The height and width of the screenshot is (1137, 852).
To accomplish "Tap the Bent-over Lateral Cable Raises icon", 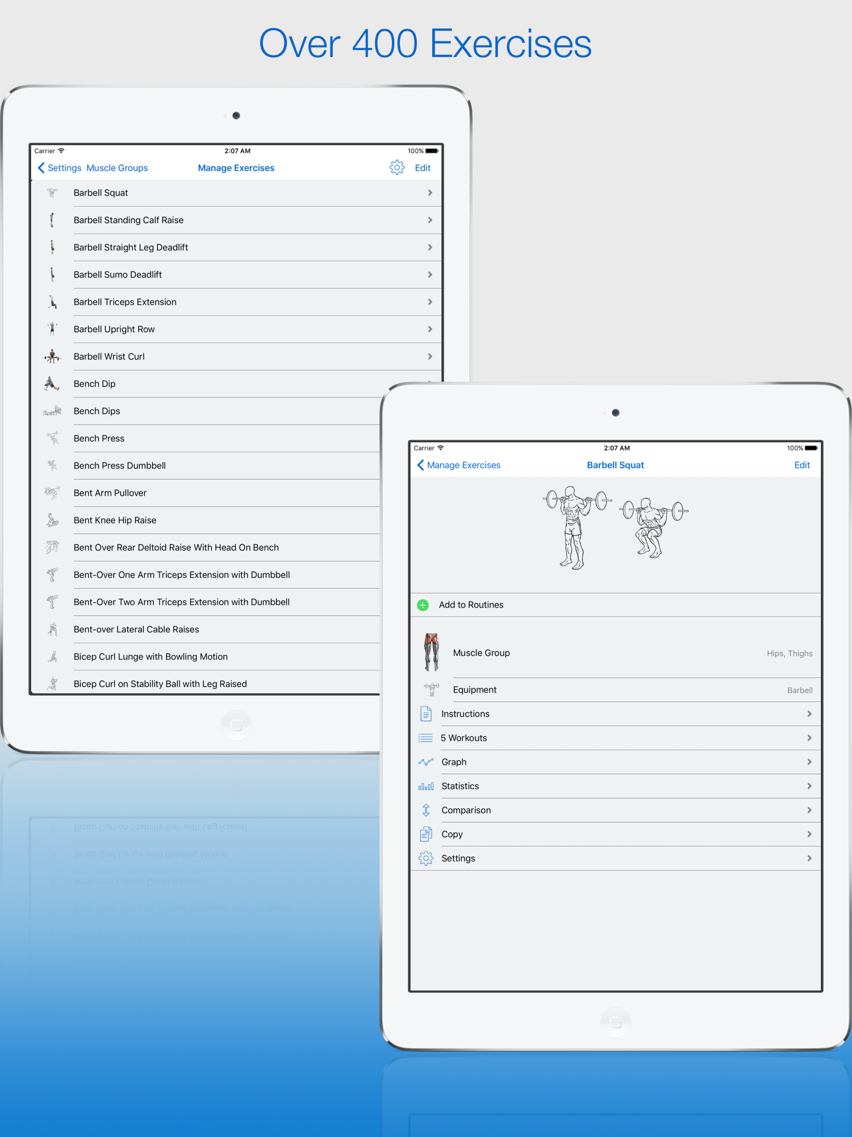I will pos(52,629).
